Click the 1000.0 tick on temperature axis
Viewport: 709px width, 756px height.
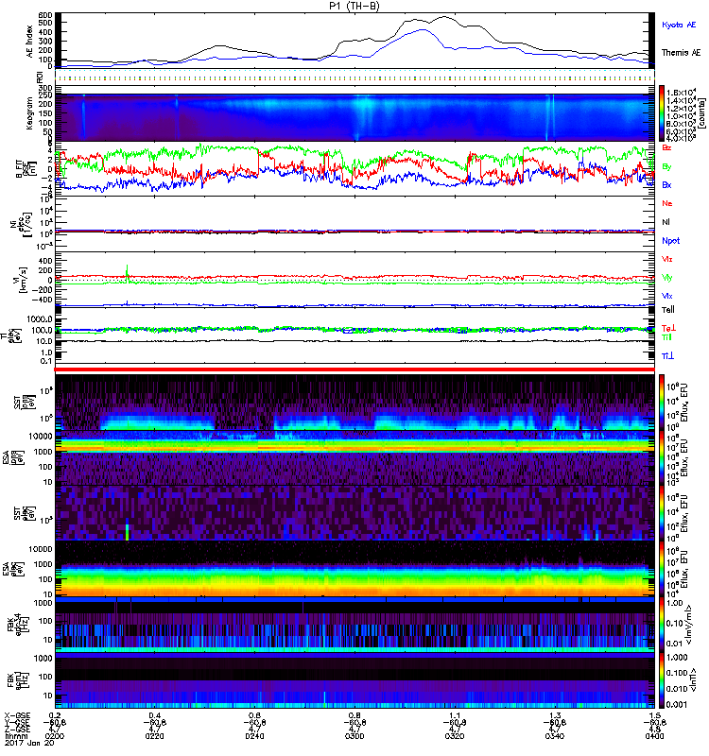(x=41, y=319)
